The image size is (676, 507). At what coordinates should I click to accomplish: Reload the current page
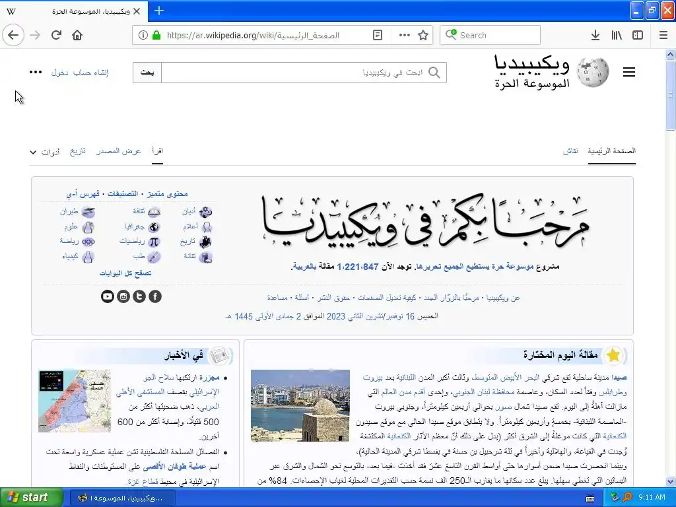click(56, 35)
